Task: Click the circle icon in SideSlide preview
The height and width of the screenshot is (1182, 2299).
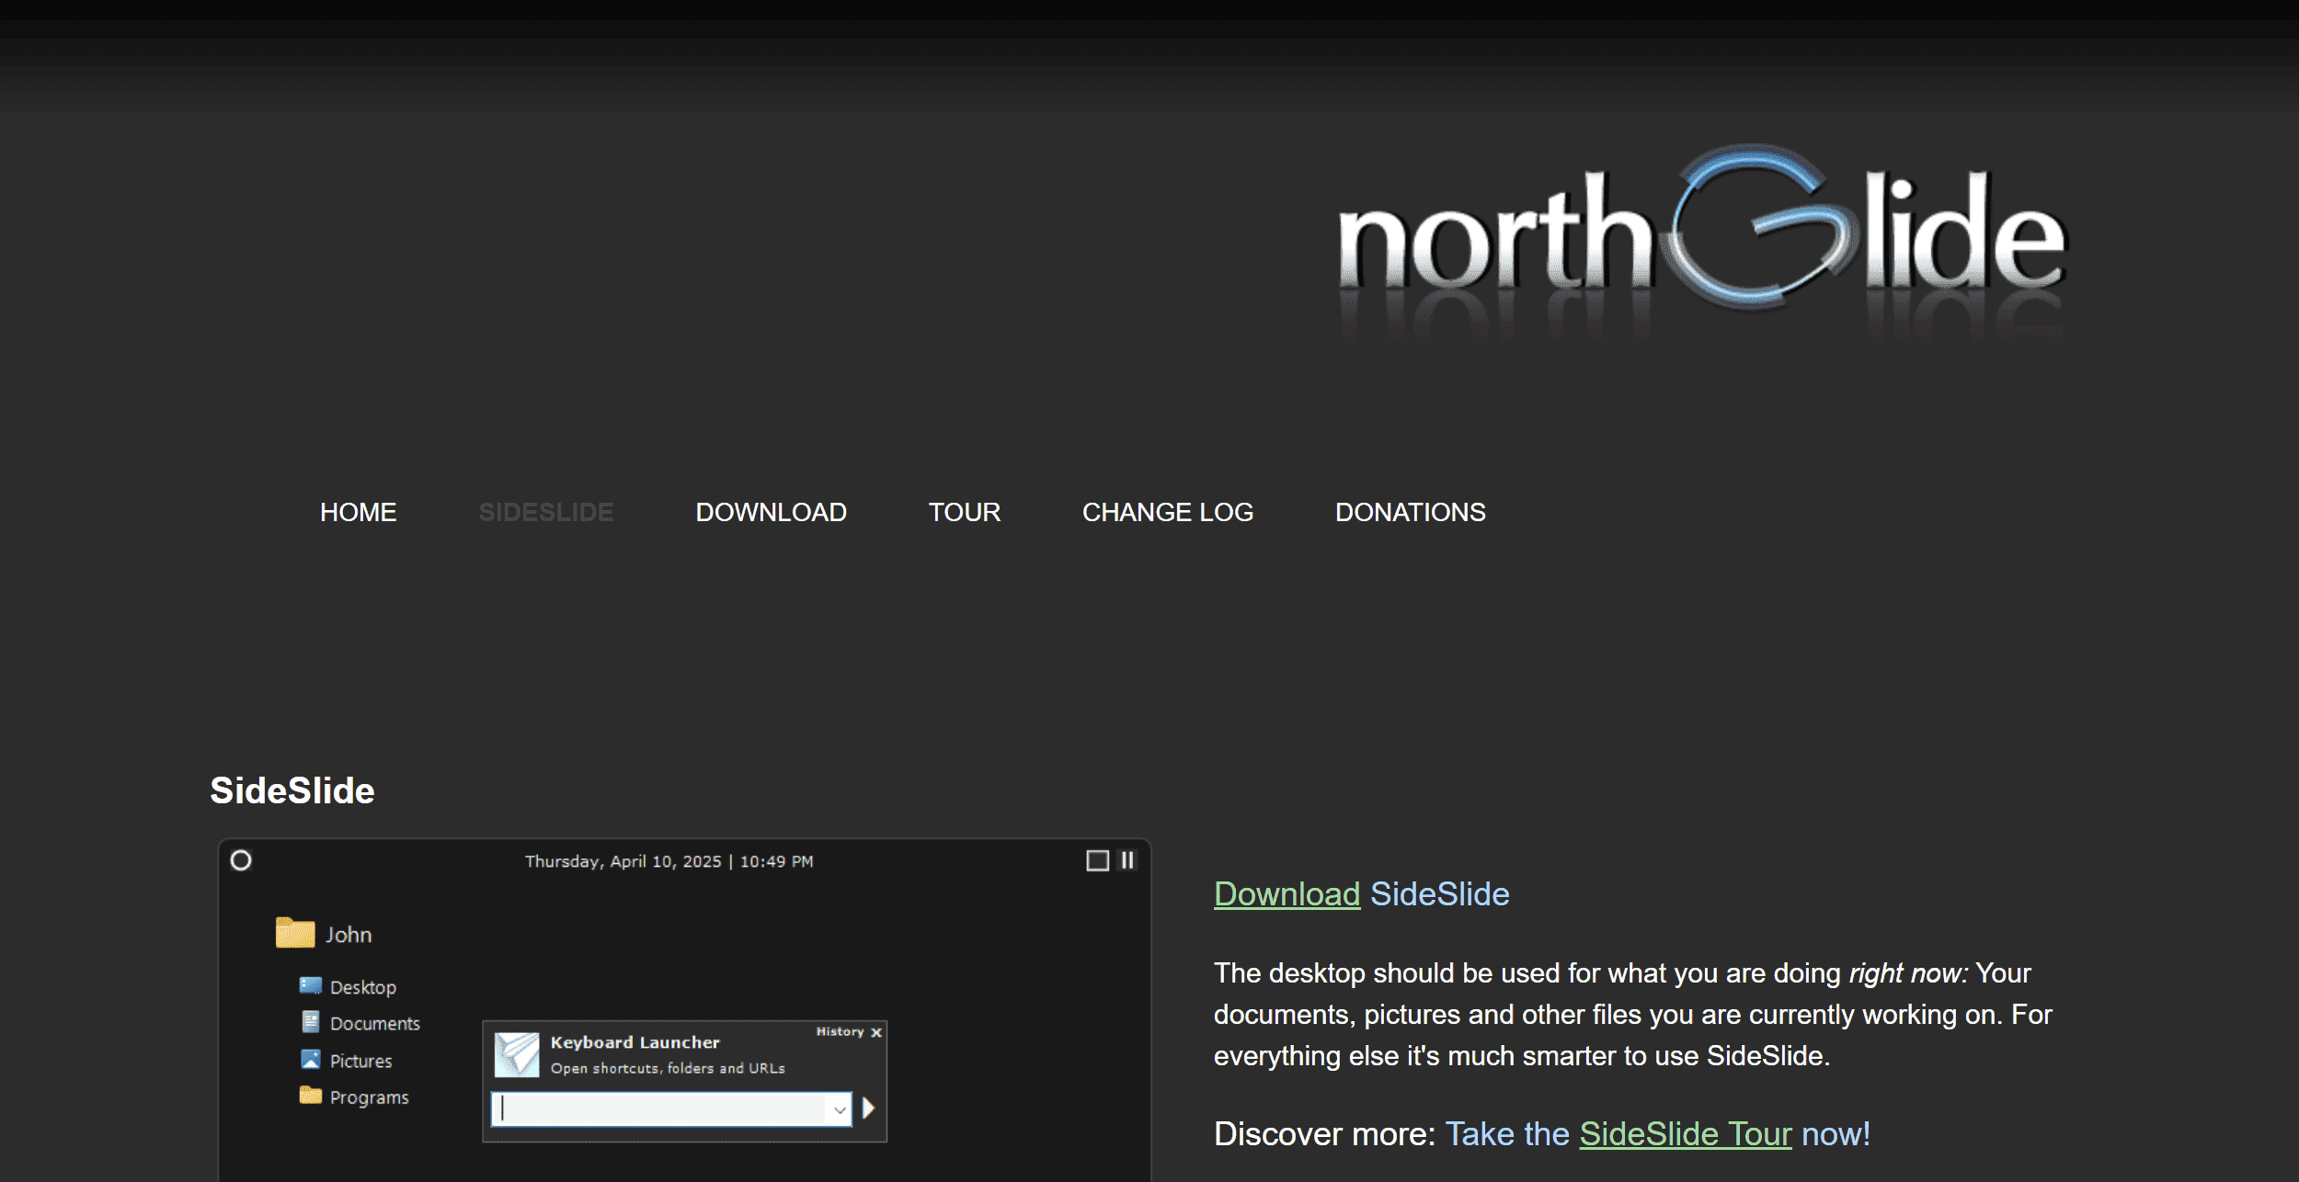Action: click(241, 860)
